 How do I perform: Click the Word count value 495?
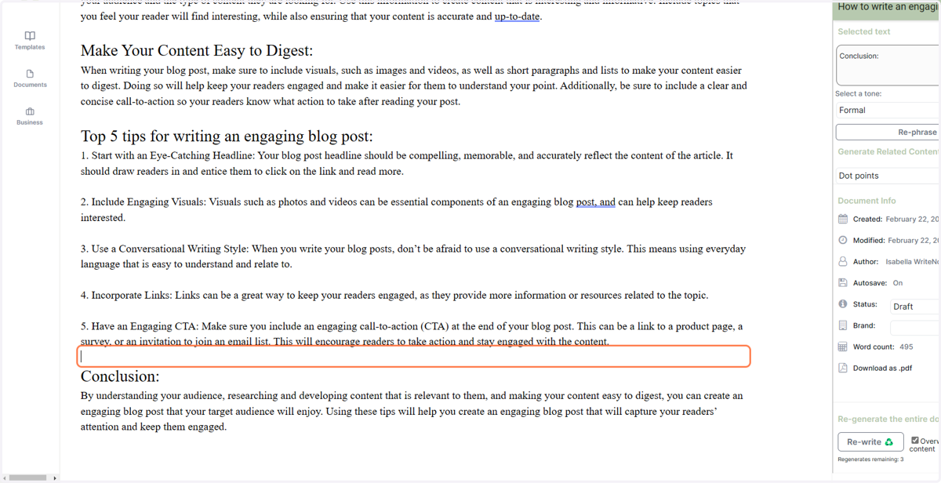[x=906, y=347]
